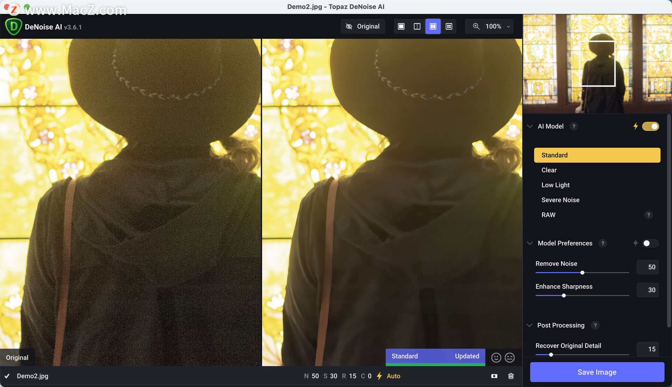The height and width of the screenshot is (387, 672).
Task: Select the side-by-side view icon
Action: [x=433, y=26]
